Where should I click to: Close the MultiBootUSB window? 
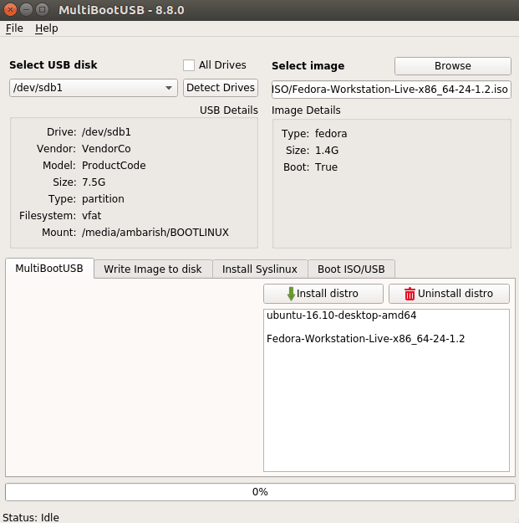tap(11, 9)
